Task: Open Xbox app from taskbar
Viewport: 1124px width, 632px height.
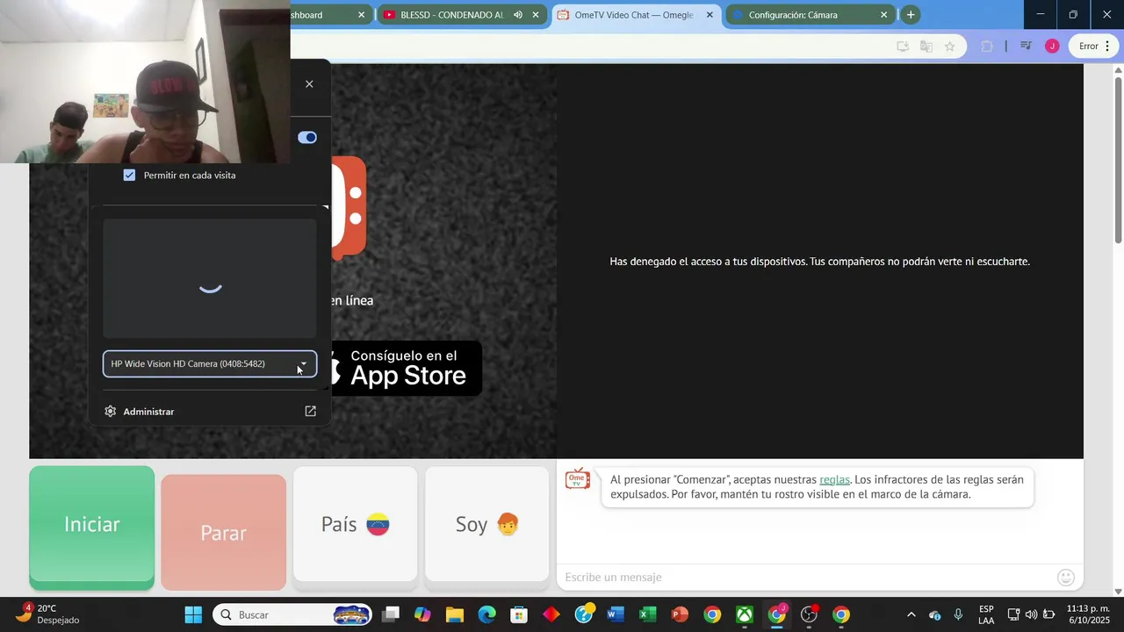Action: [x=745, y=614]
